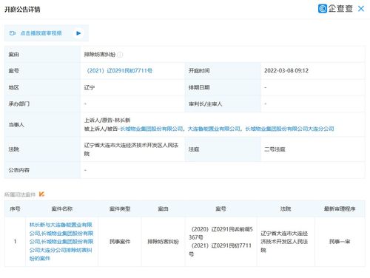The height and width of the screenshot is (278, 370).
Task: Click the 所属司法案件 section heading
Action: tap(20, 194)
